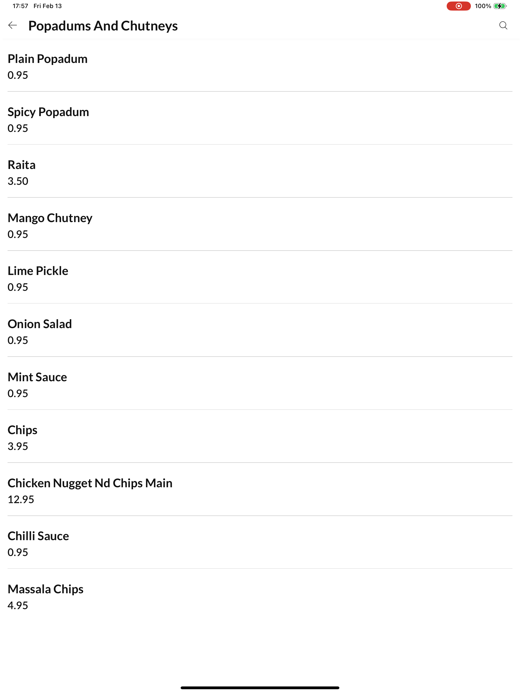This screenshot has width=520, height=693.
Task: Tap the Popadums And Chutneys title
Action: (103, 26)
